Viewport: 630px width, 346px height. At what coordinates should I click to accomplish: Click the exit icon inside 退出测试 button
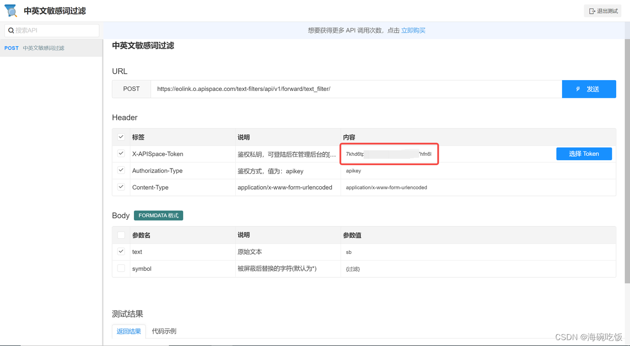tap(592, 10)
